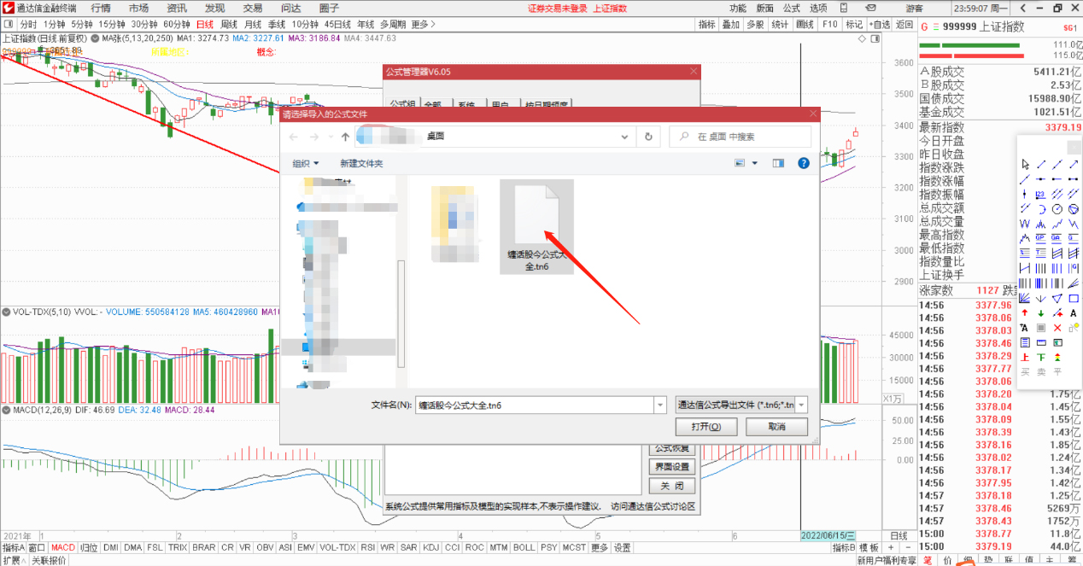Open the 市场 menu
The image size is (1083, 566).
coord(138,8)
